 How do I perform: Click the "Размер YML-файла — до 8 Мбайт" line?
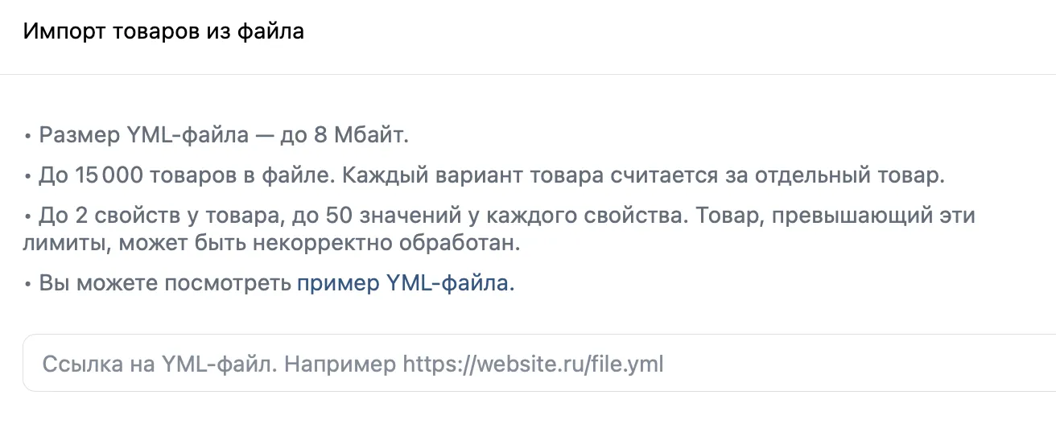coord(224,134)
